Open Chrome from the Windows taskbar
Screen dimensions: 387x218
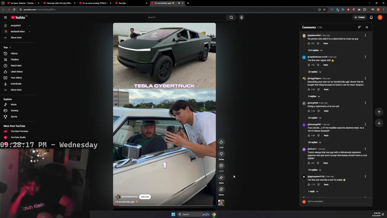214,214
